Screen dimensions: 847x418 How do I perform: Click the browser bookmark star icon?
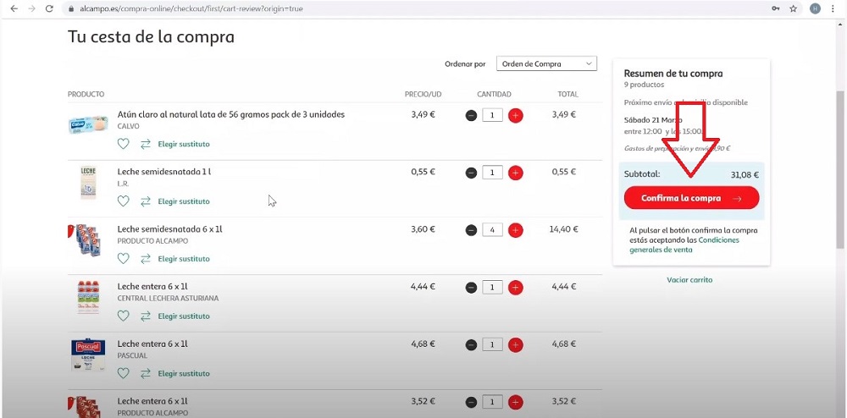coord(794,8)
